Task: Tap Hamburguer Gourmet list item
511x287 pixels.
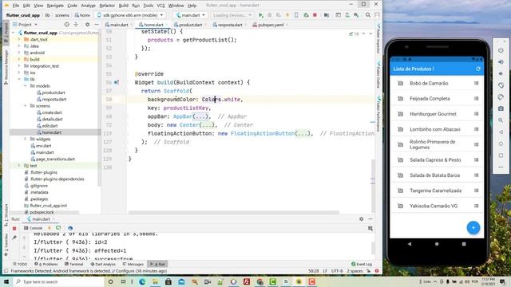Action: [437, 114]
